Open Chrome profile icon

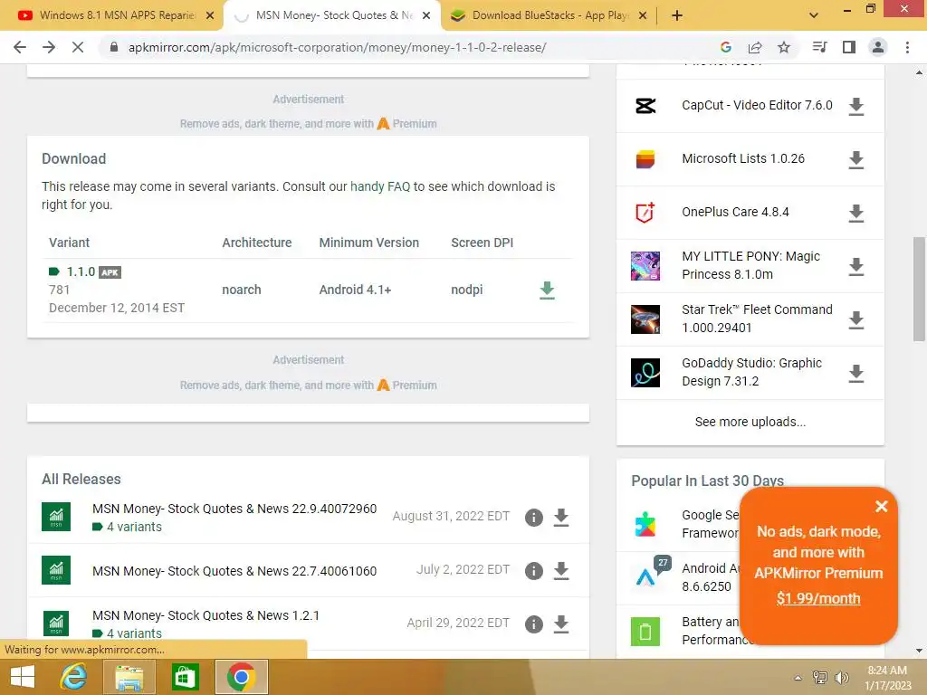(878, 47)
